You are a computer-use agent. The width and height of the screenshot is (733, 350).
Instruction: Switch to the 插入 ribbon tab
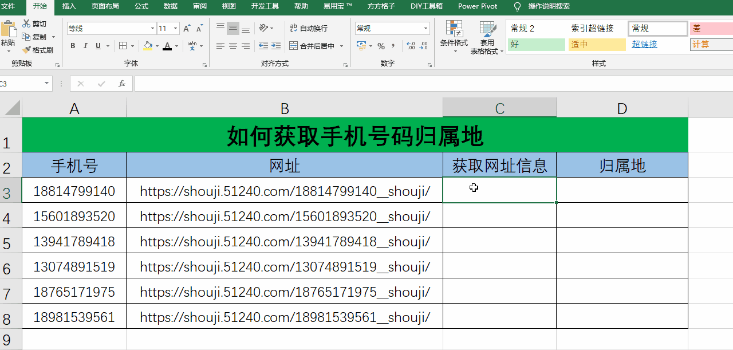pyautogui.click(x=69, y=7)
